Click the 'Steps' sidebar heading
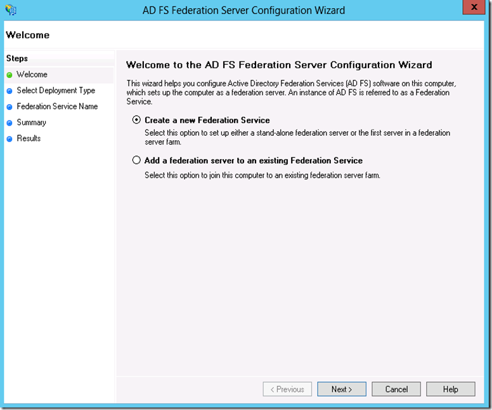Viewport: 492px width, 410px height. (17, 58)
